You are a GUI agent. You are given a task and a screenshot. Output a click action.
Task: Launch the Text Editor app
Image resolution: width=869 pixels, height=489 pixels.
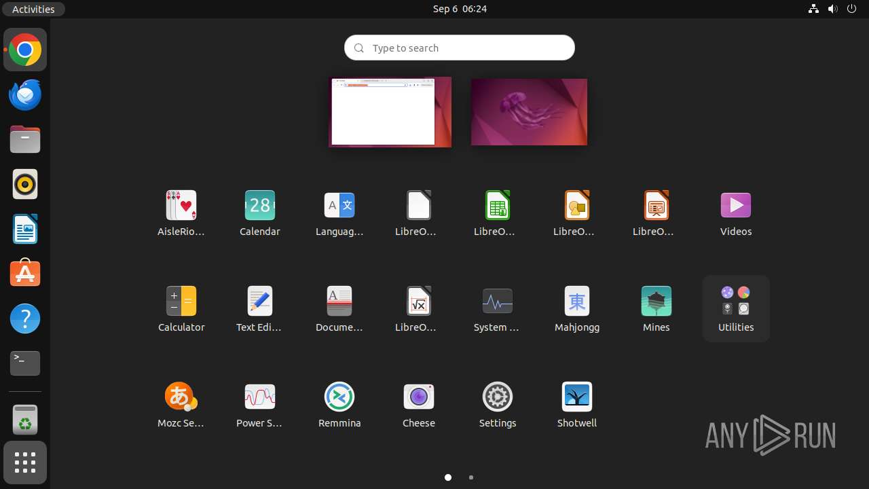pos(260,309)
